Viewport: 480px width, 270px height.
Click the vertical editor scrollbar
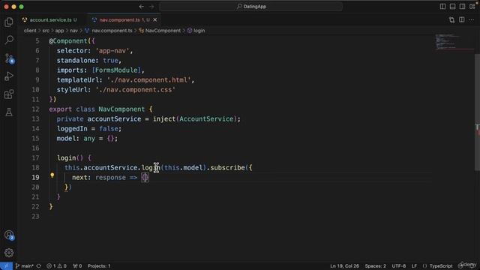tap(477, 112)
